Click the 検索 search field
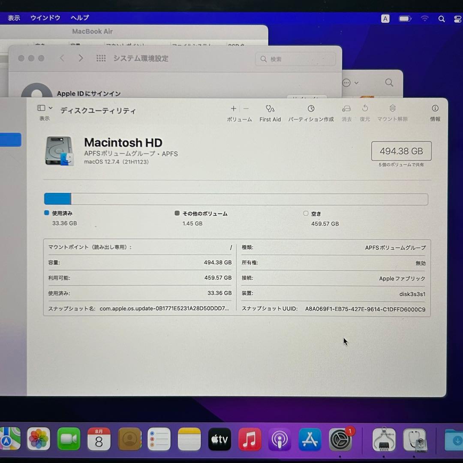Viewport: 463px width, 463px height. [296, 59]
